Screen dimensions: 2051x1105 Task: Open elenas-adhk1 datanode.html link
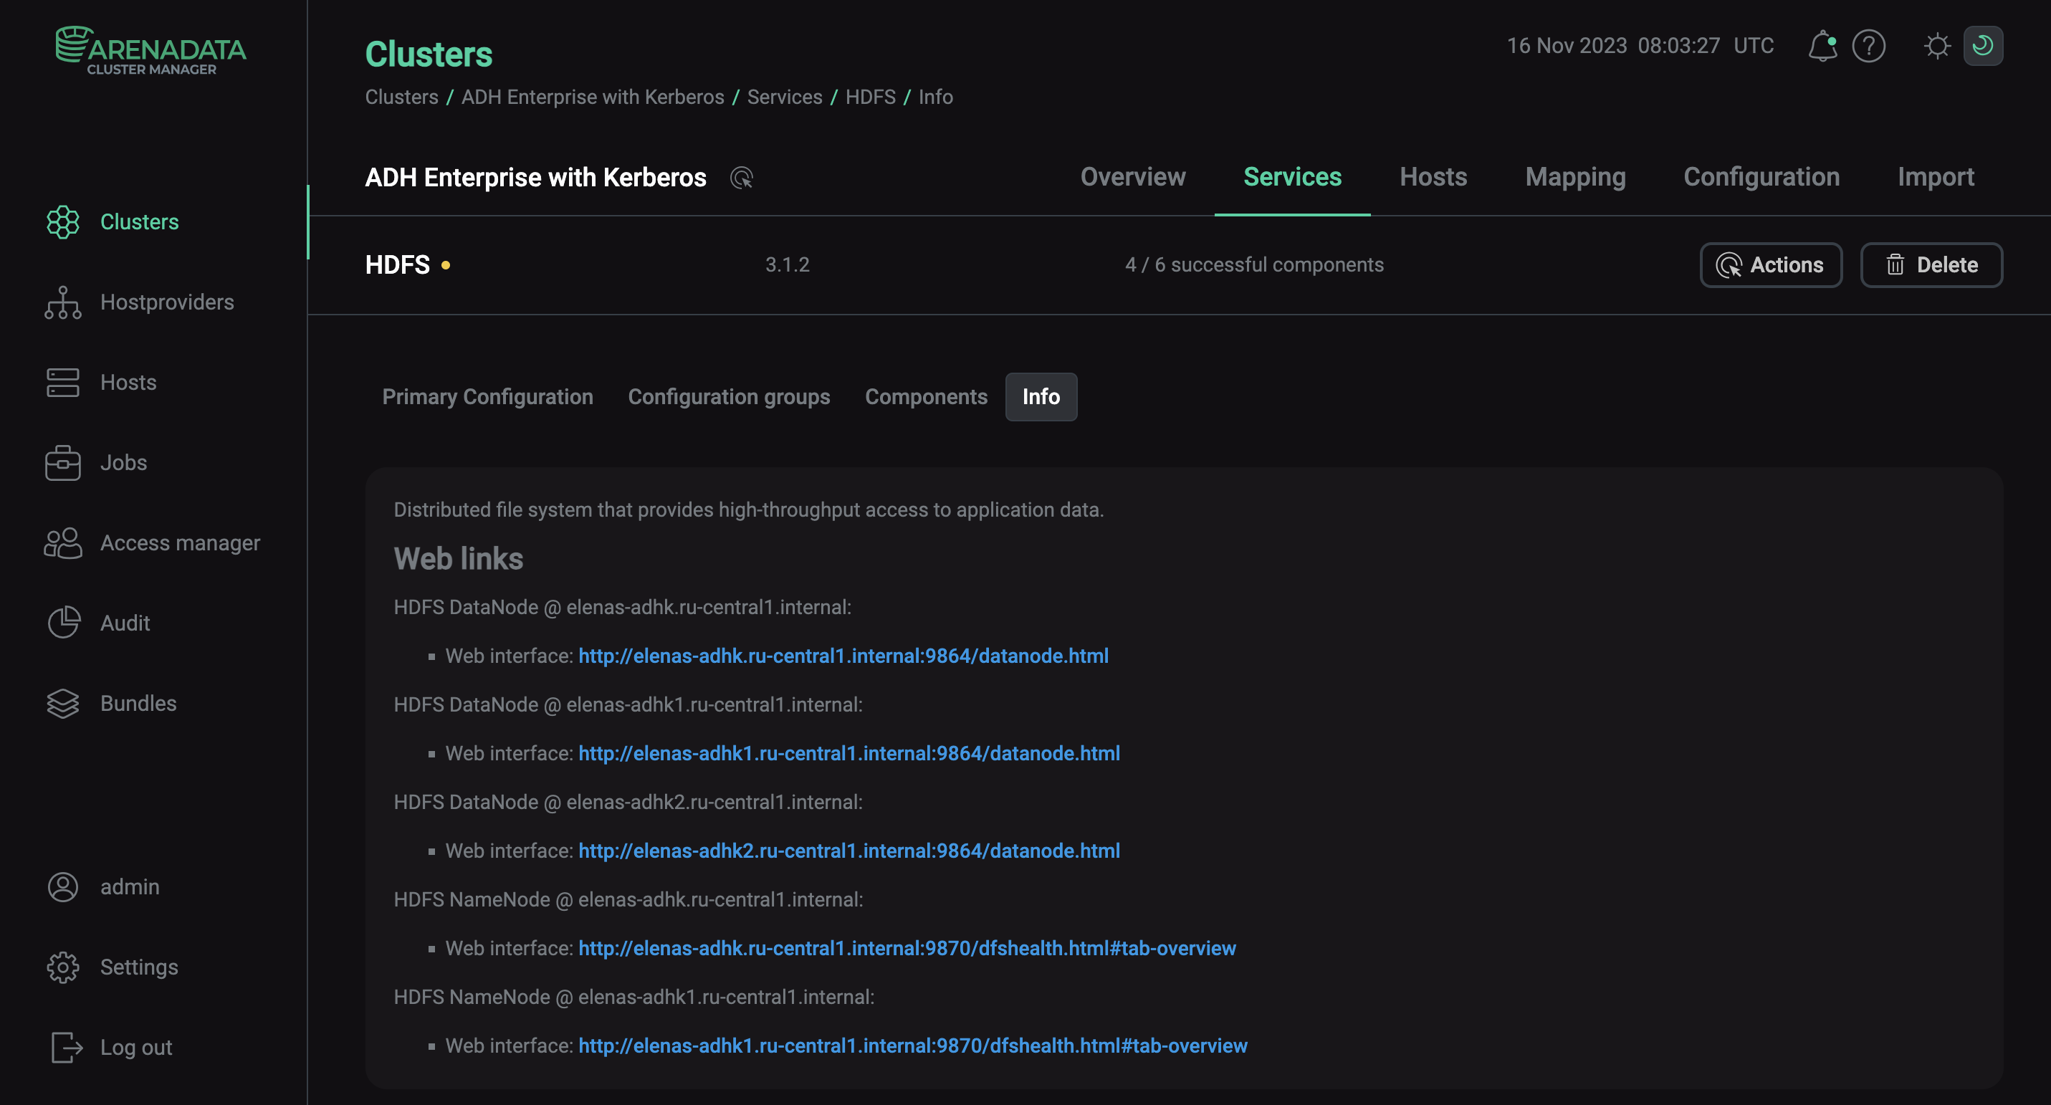click(x=848, y=753)
